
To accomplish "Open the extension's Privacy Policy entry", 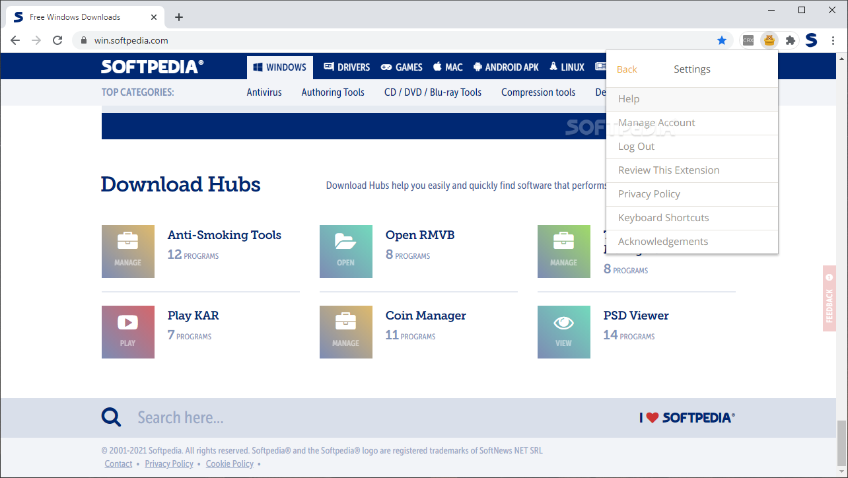I will point(692,194).
